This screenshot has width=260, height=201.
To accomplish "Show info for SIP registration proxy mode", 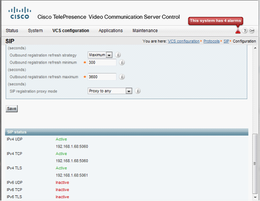I will [x=138, y=91].
